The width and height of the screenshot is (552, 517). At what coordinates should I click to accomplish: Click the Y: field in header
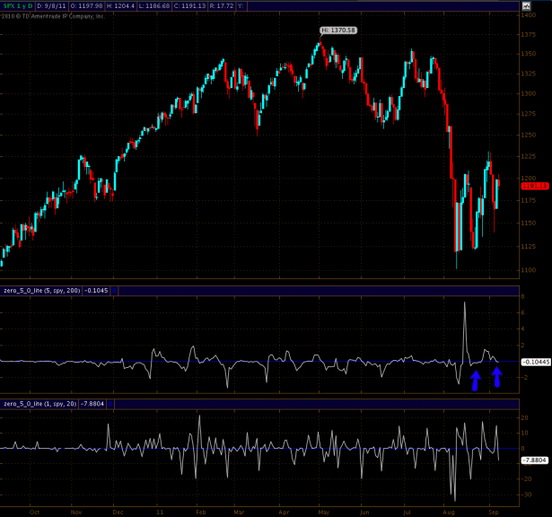pos(241,6)
